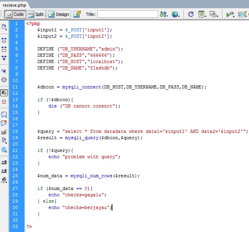Open Visual Aids eye menu
Image resolution: width=249 pixels, height=232 pixels.
214,14
